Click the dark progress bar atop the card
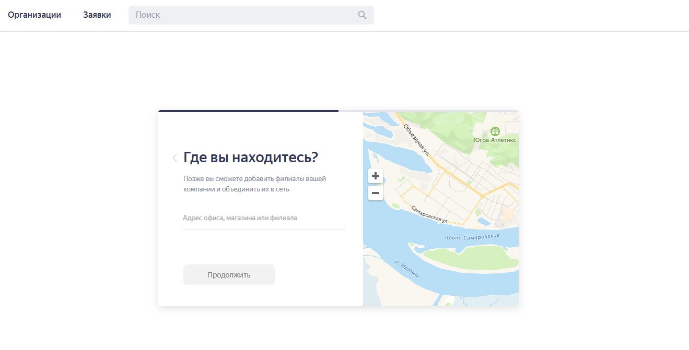Image resolution: width=689 pixels, height=350 pixels. point(248,111)
